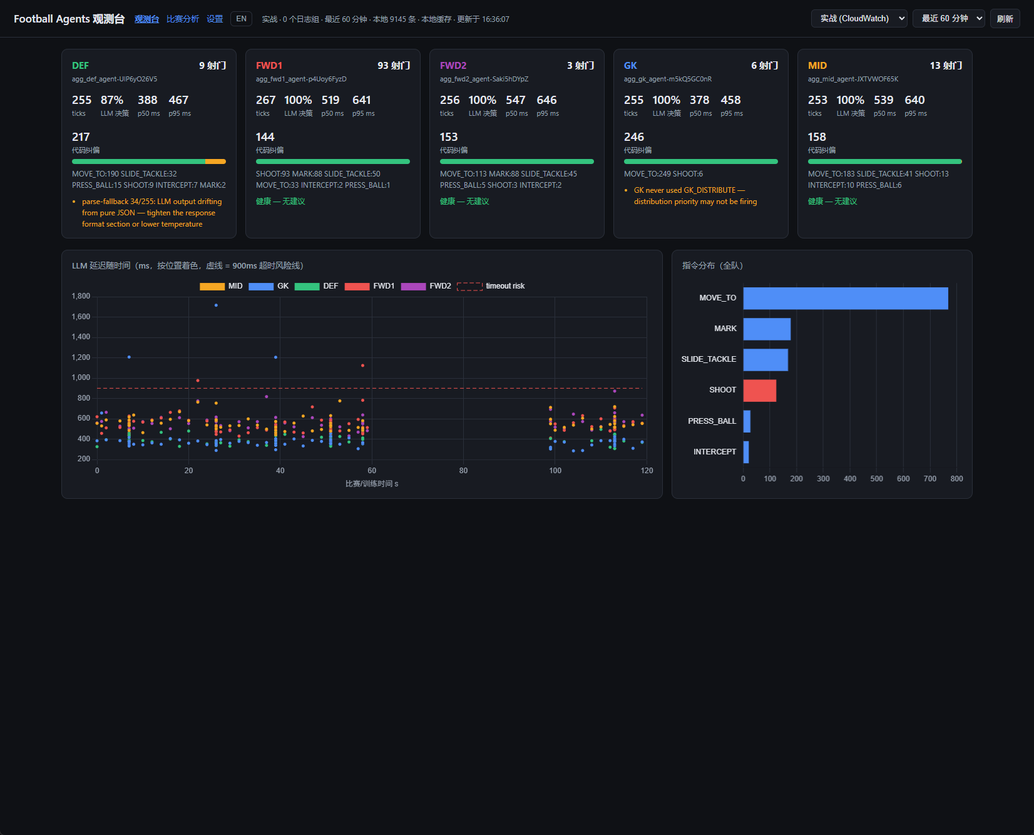
Task: Click the 刷新 refresh button
Action: [1005, 19]
